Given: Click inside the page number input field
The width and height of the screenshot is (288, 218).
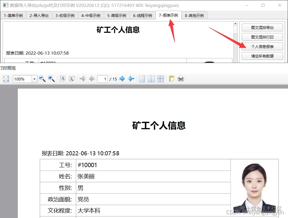Looking at the screenshot, I should tap(103, 79).
